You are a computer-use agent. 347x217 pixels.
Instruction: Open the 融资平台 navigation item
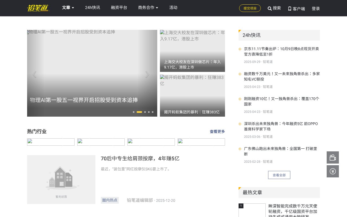click(x=119, y=8)
